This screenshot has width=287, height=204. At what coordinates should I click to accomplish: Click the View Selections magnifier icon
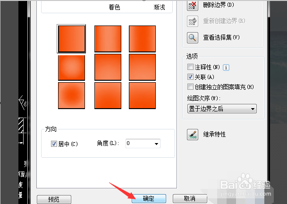pos(193,38)
